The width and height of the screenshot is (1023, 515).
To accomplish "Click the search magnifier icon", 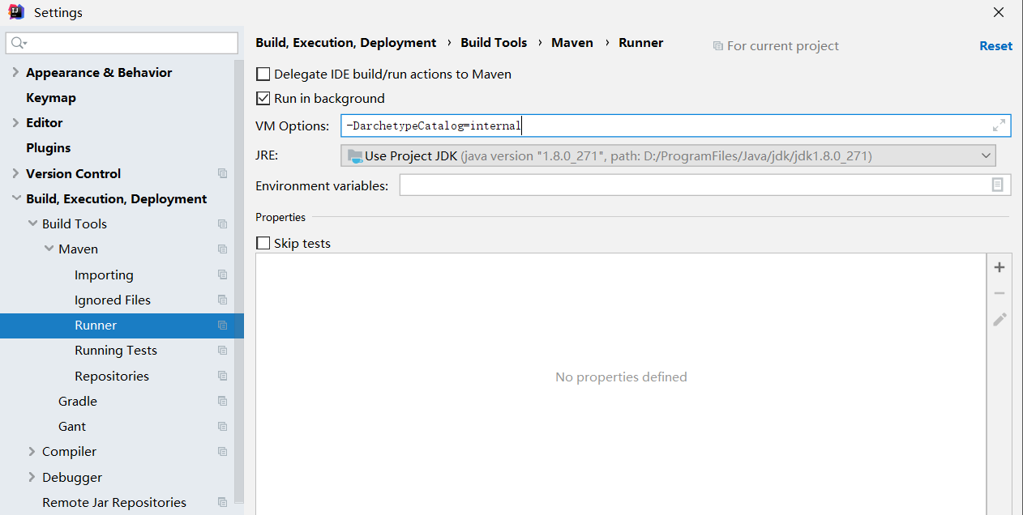I will coord(19,43).
